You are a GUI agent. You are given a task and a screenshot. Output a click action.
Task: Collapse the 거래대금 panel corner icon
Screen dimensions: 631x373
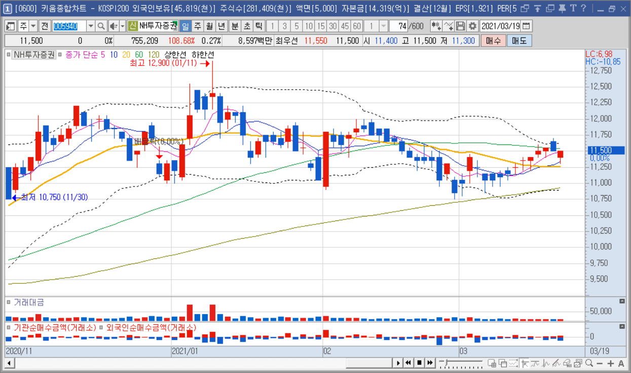coord(622,301)
